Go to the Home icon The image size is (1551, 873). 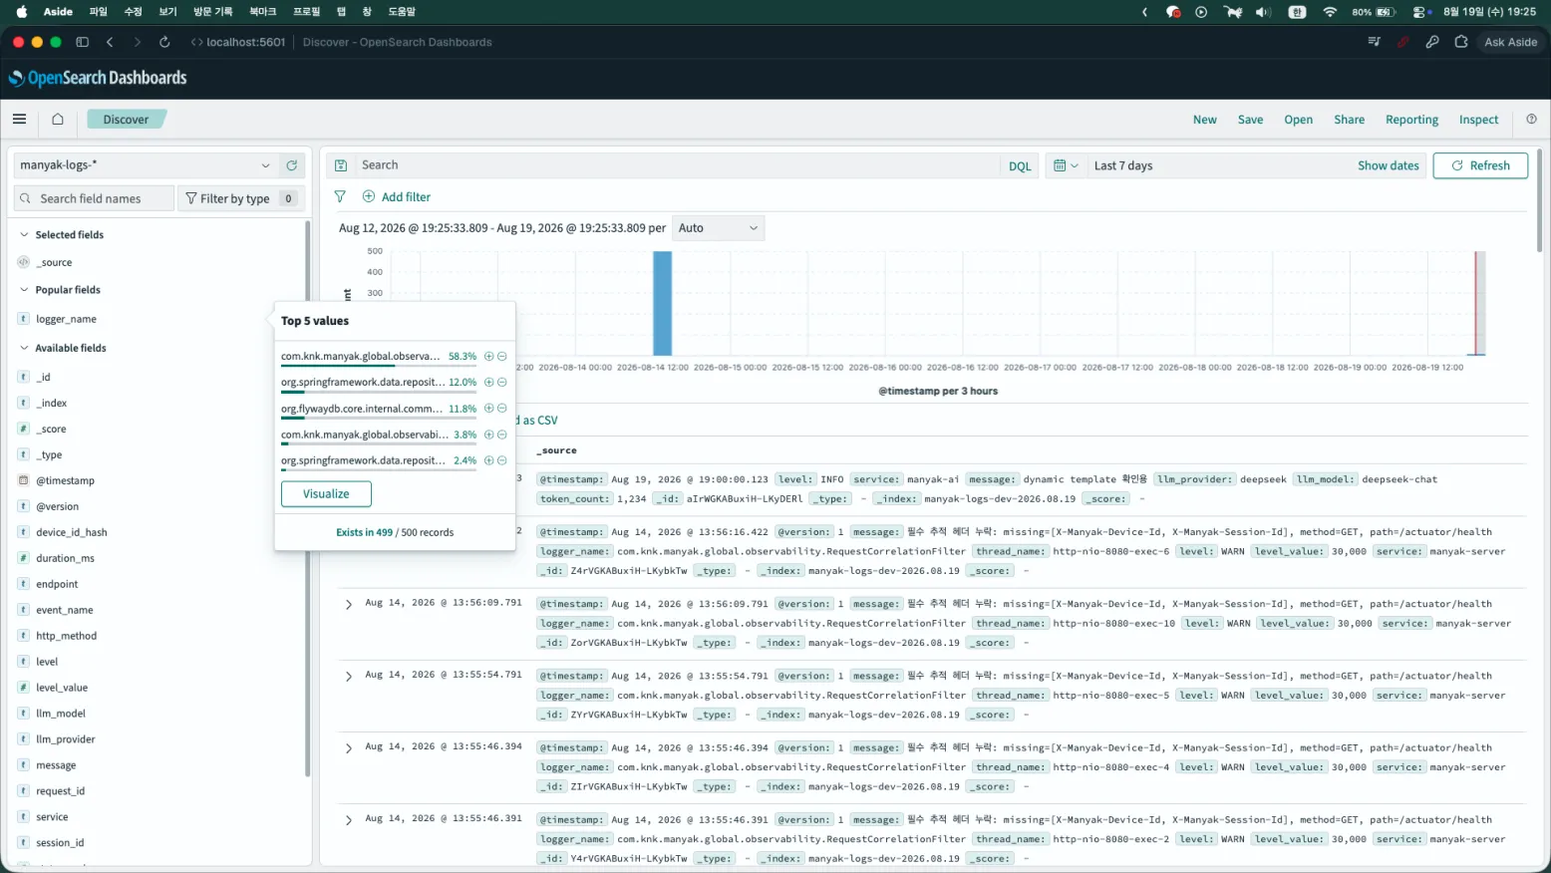(x=58, y=120)
